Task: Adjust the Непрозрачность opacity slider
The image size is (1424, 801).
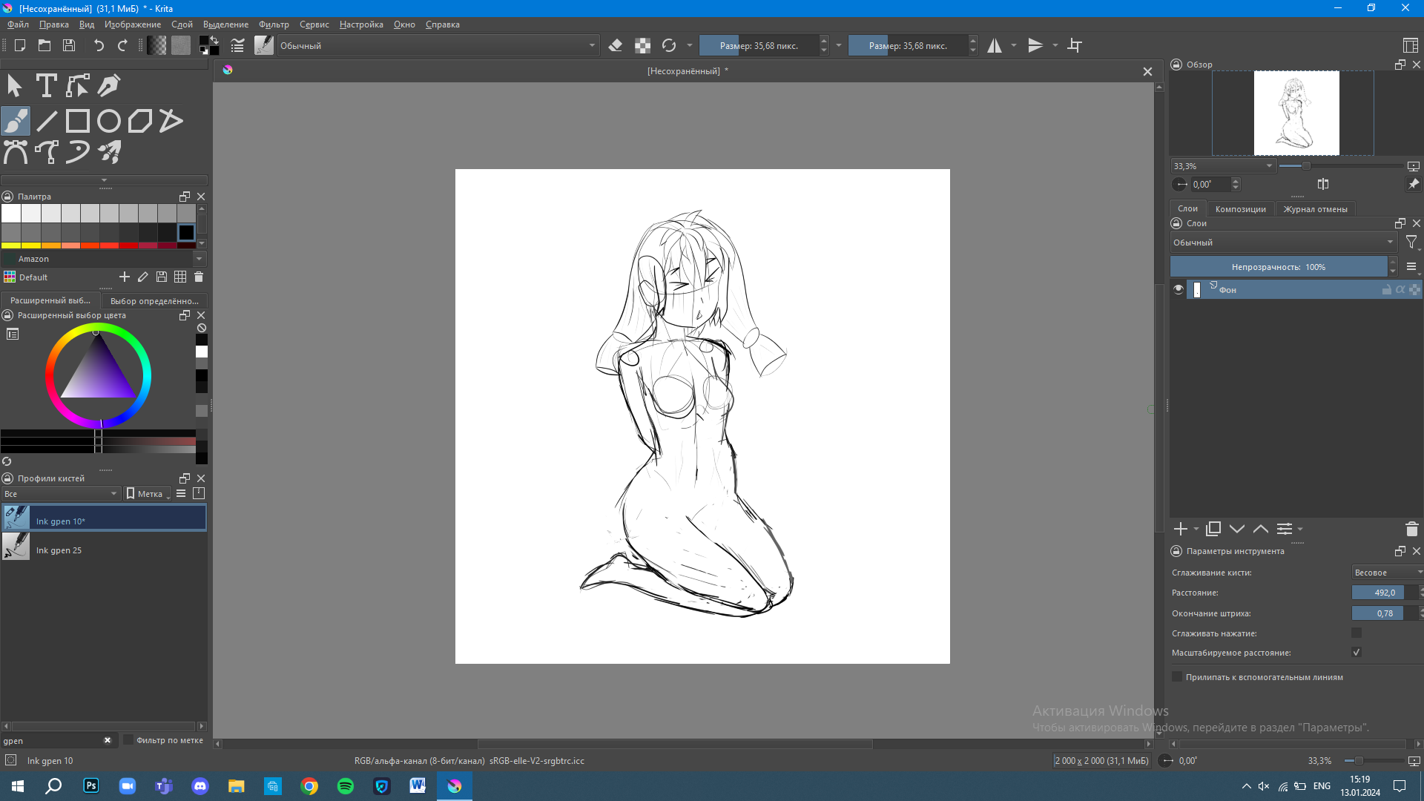Action: [1278, 267]
